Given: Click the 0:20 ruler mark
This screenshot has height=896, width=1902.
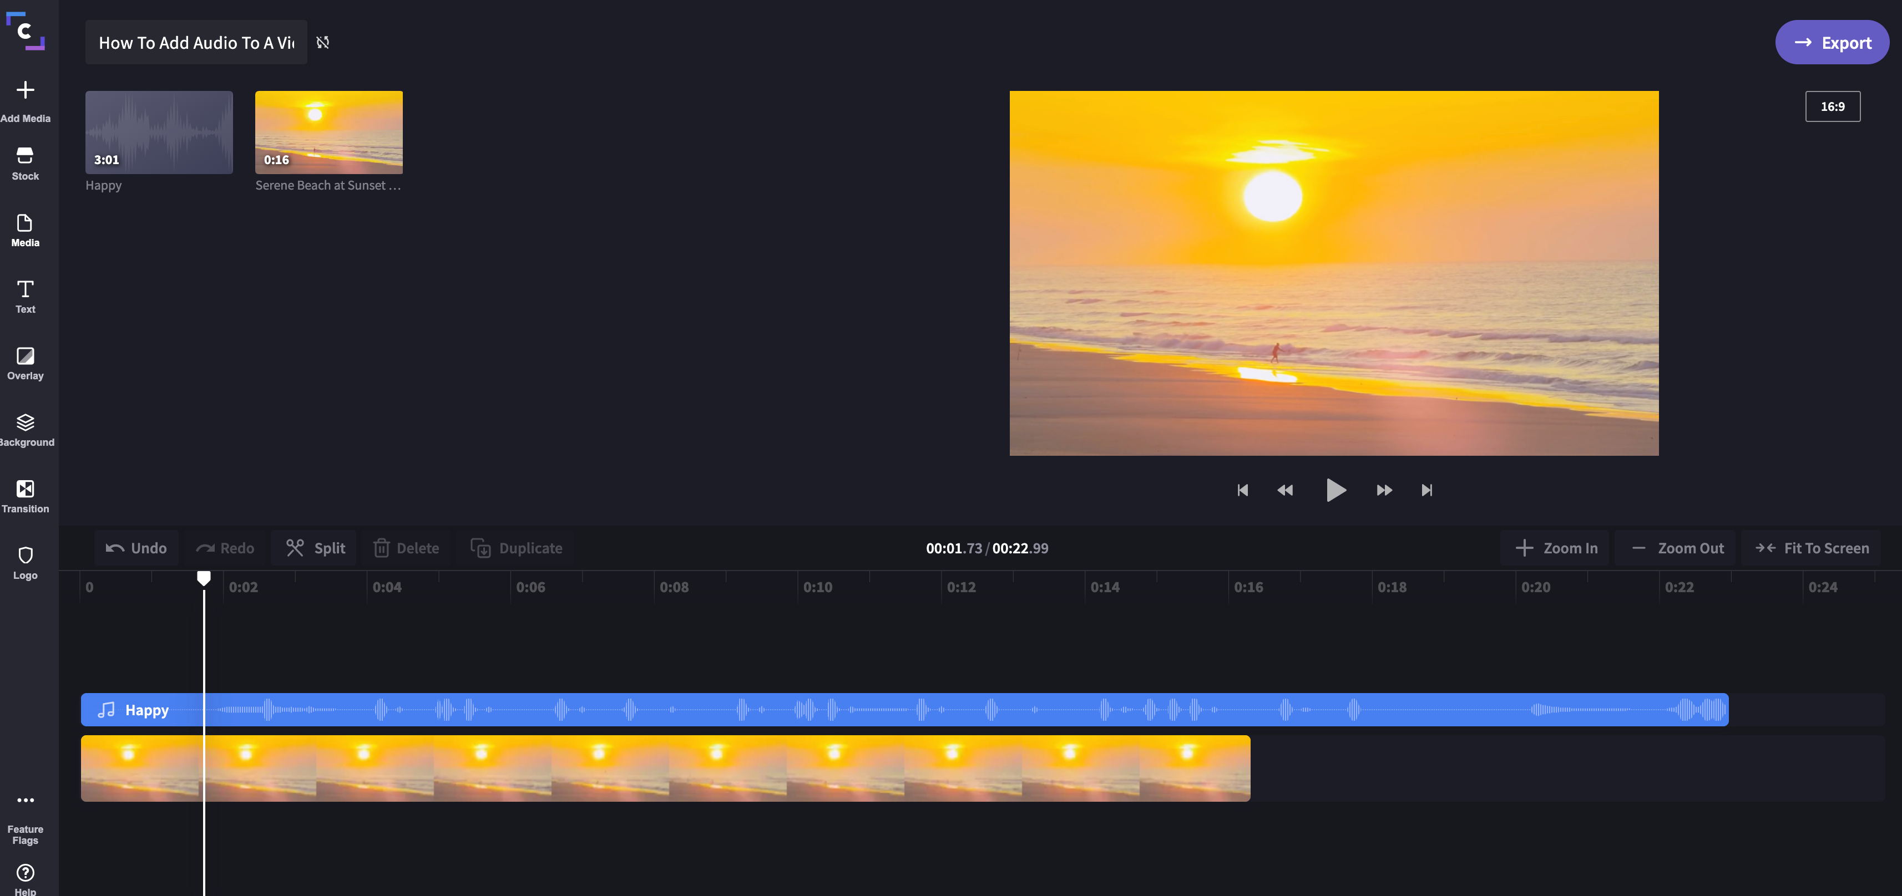Looking at the screenshot, I should (x=1536, y=588).
